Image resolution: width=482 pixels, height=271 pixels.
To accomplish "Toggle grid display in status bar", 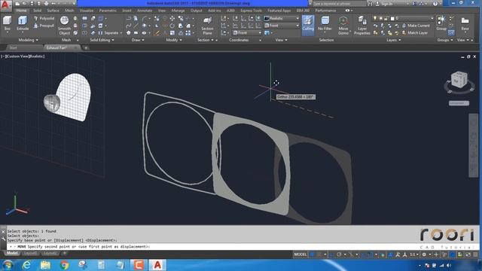I will [313, 254].
